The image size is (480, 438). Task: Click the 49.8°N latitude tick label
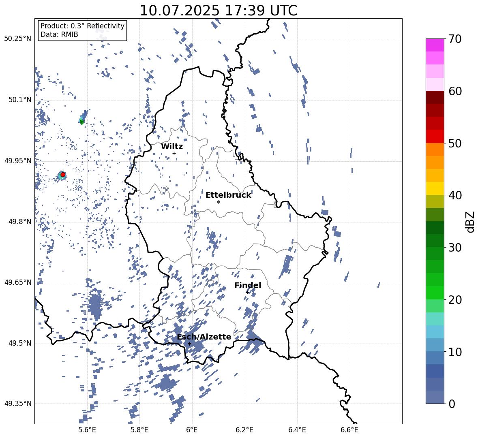20,222
